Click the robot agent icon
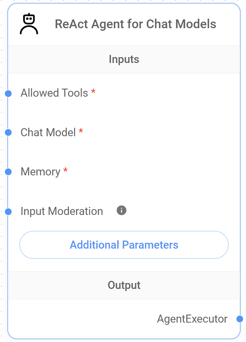Screen dimensions: 246x342 tap(29, 23)
